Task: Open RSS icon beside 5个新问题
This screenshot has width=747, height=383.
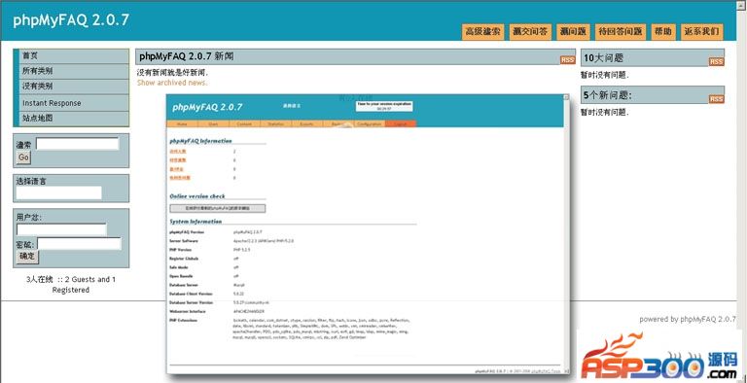Action: (x=717, y=99)
